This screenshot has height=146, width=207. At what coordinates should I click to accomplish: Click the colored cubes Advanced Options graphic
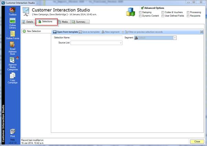pos(131,12)
